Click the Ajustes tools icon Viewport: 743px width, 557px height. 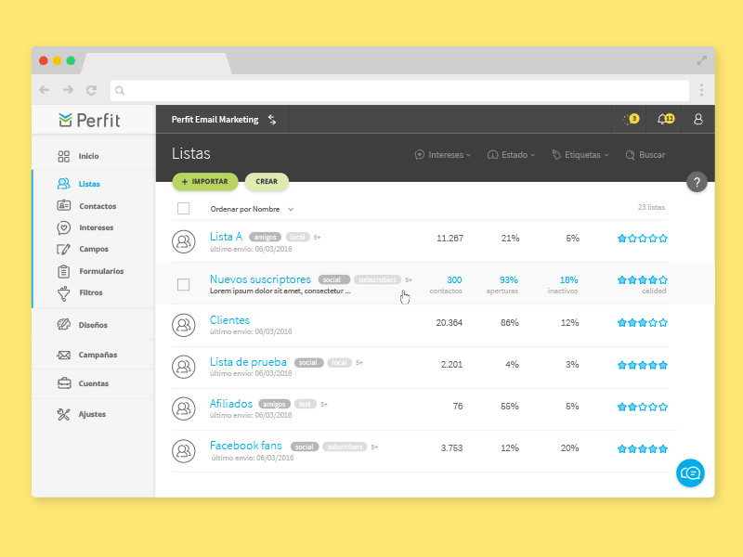tap(63, 414)
